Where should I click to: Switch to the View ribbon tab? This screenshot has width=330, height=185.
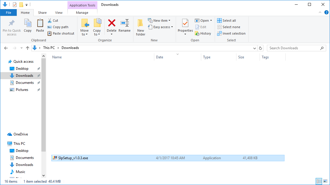coord(59,13)
